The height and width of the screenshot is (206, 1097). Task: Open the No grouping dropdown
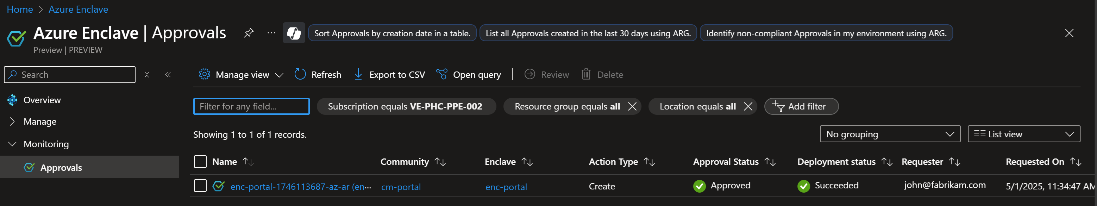(890, 134)
